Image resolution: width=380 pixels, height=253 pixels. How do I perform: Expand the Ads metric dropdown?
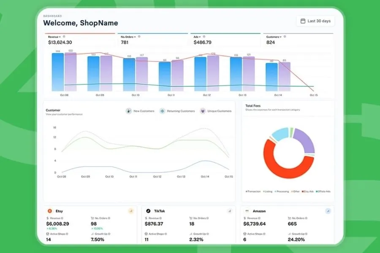point(197,37)
